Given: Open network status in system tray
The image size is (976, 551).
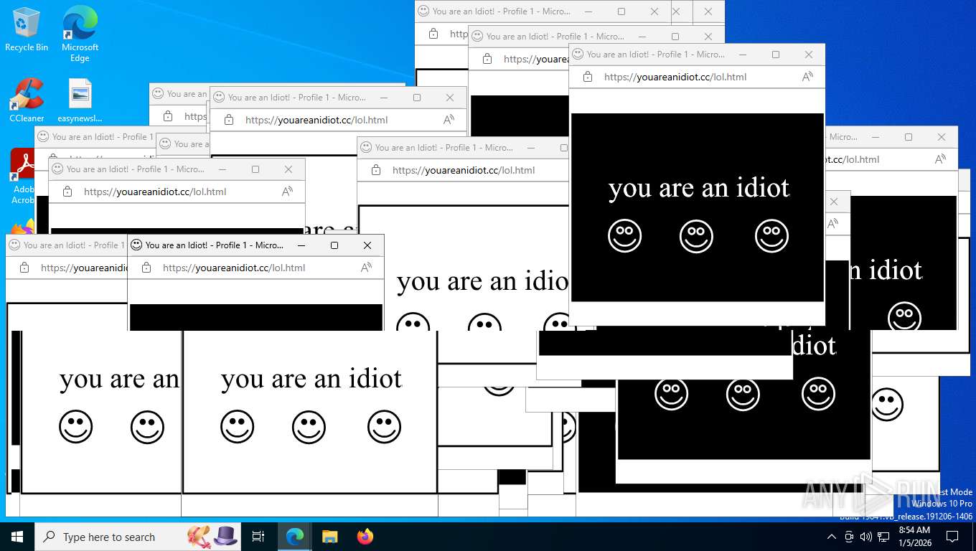Looking at the screenshot, I should tap(883, 537).
